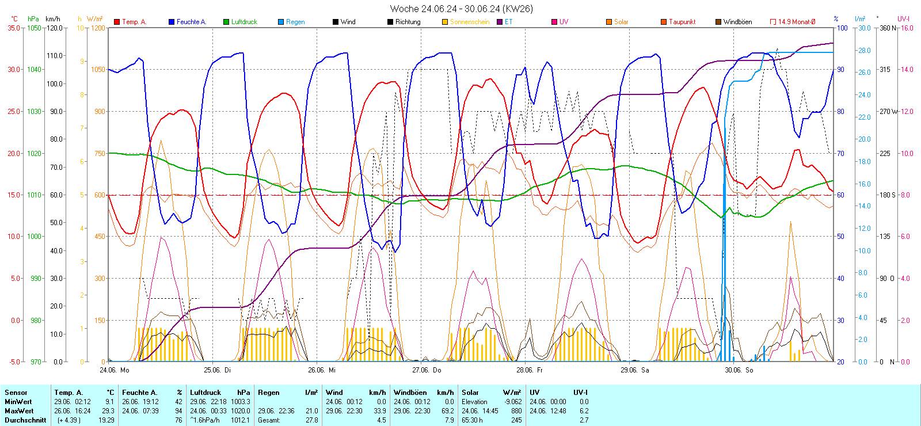Toggle the empty 14.9 Monat-Ø legend box

tap(773, 22)
